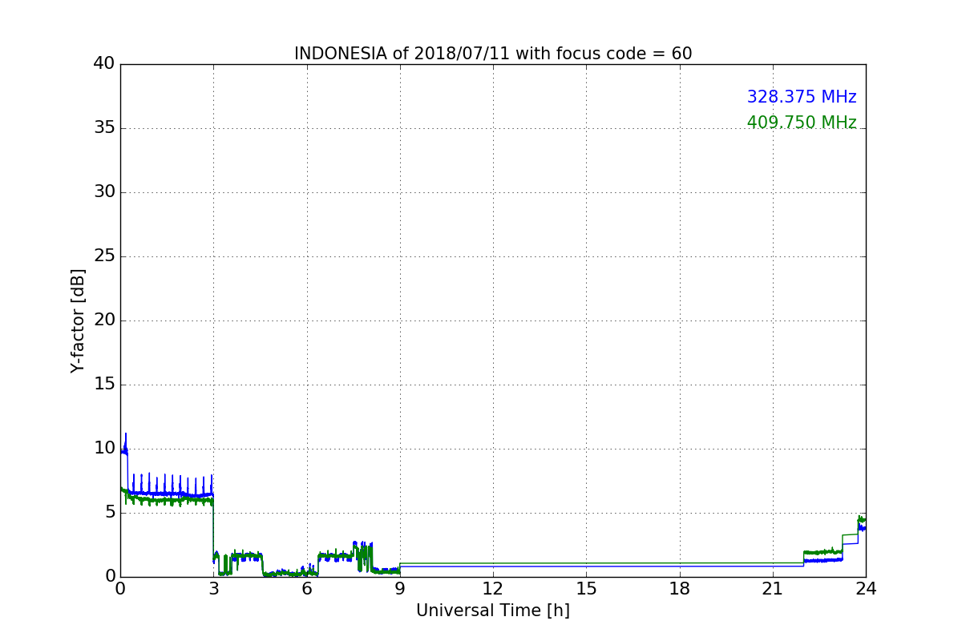Click the '328.375 MHz' legend label

[802, 97]
